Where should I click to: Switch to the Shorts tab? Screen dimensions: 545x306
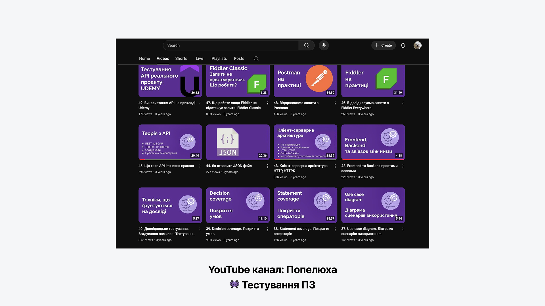181,58
